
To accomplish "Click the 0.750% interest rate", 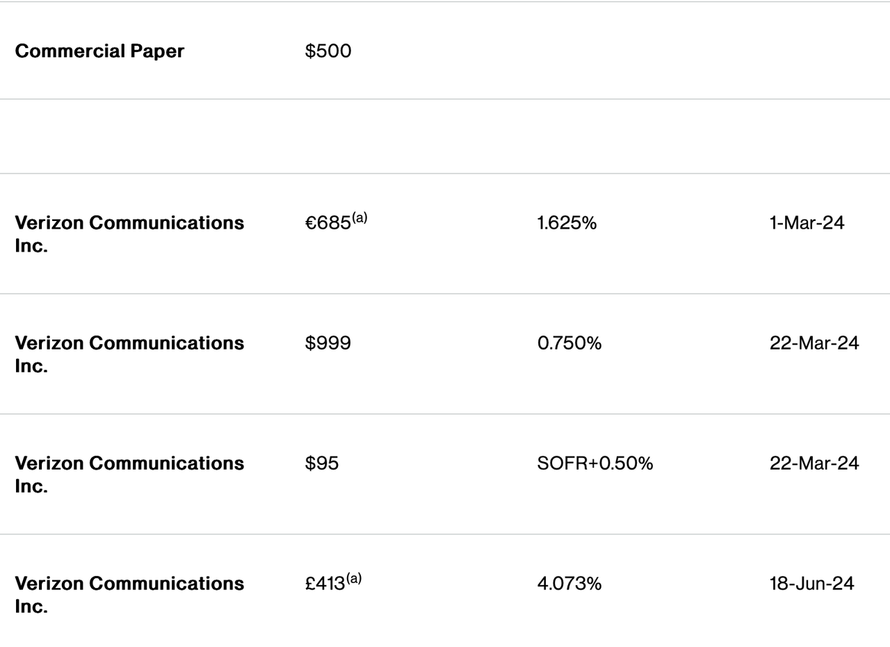I will pos(569,343).
